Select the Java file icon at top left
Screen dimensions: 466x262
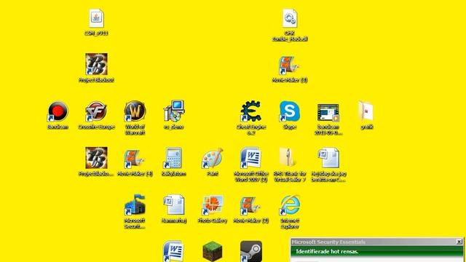[x=96, y=18]
